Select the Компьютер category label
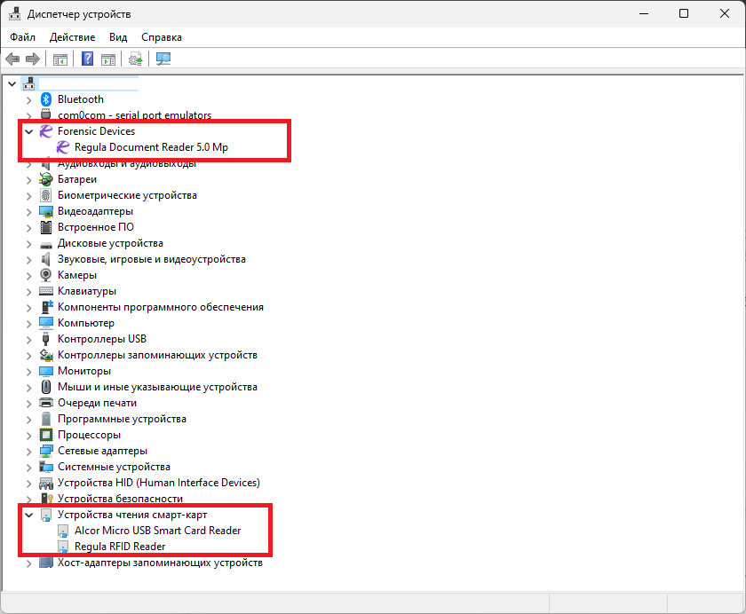This screenshot has width=746, height=614. pyautogui.click(x=86, y=323)
